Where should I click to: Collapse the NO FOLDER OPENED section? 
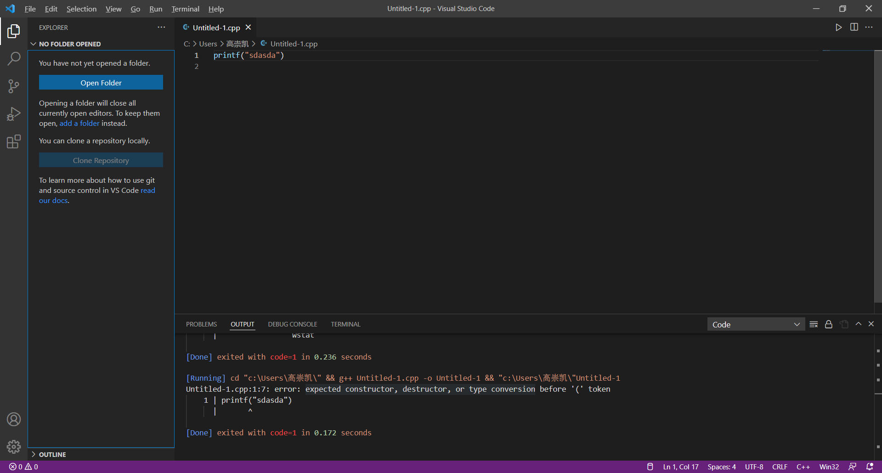click(x=101, y=44)
